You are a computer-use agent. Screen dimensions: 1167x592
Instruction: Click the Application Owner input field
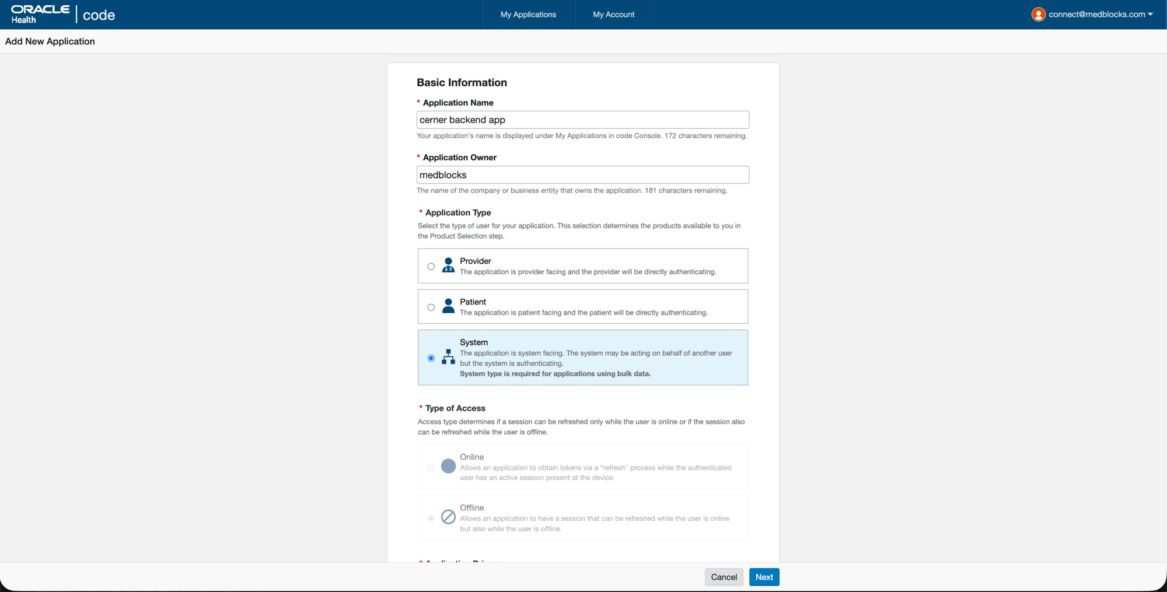point(583,175)
